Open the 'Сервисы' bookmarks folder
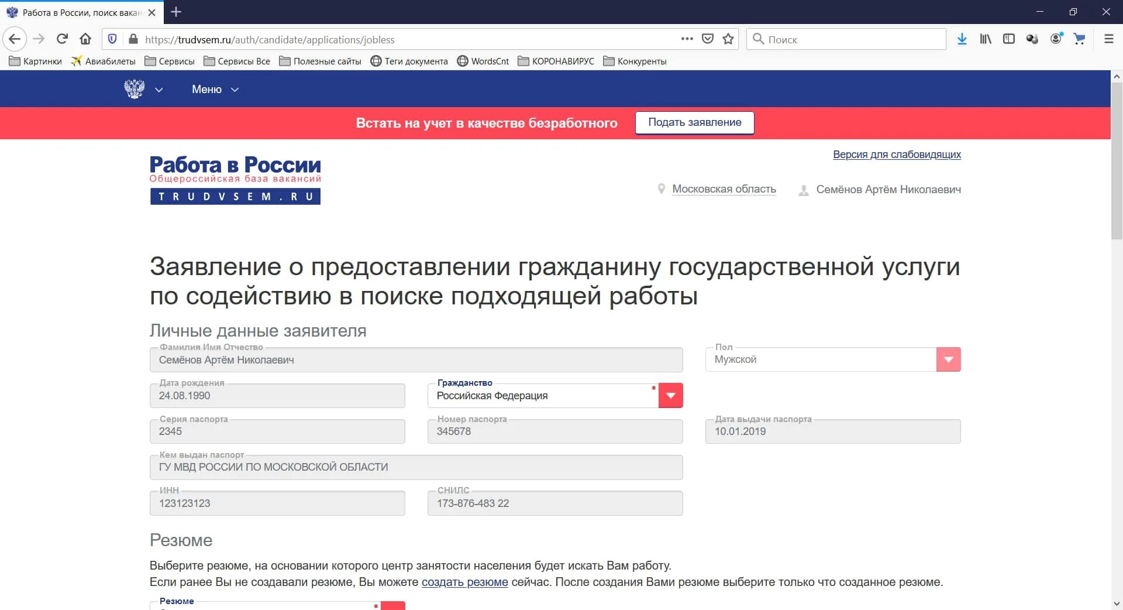 coord(170,61)
